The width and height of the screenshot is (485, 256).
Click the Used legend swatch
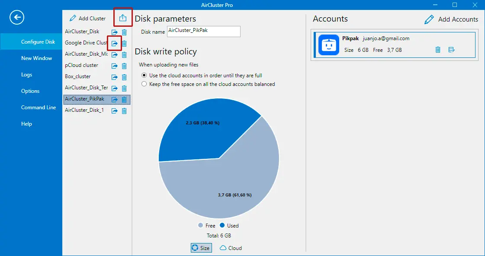click(222, 225)
